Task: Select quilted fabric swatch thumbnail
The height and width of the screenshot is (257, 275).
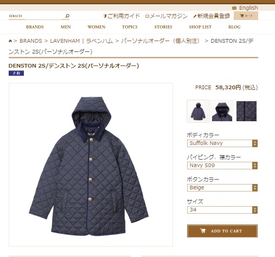Action: coord(246,111)
